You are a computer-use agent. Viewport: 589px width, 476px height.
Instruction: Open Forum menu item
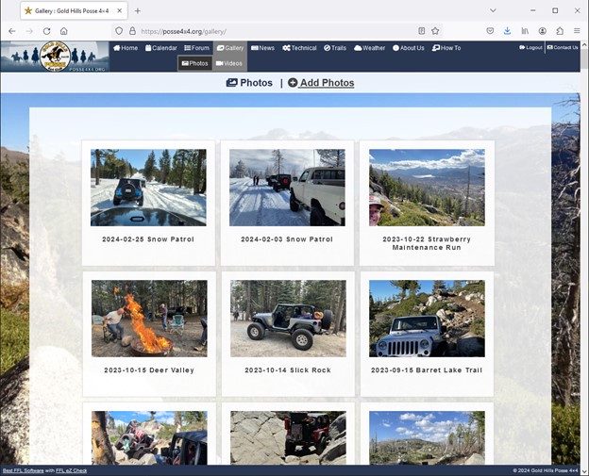pos(197,48)
